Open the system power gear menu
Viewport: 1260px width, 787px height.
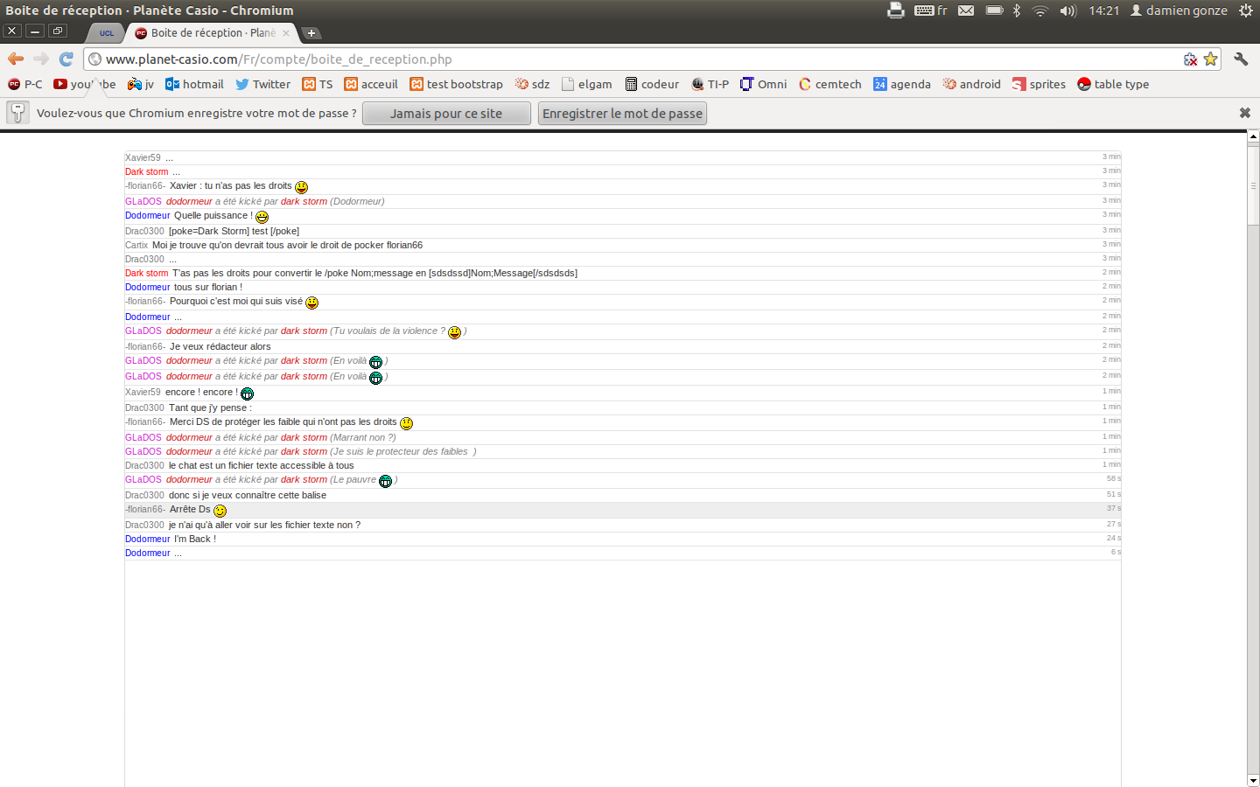(x=1246, y=10)
